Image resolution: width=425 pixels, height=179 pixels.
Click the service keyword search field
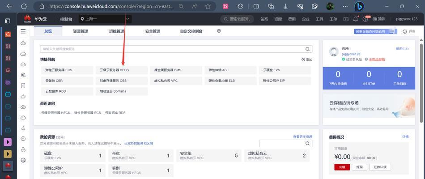click(176, 49)
